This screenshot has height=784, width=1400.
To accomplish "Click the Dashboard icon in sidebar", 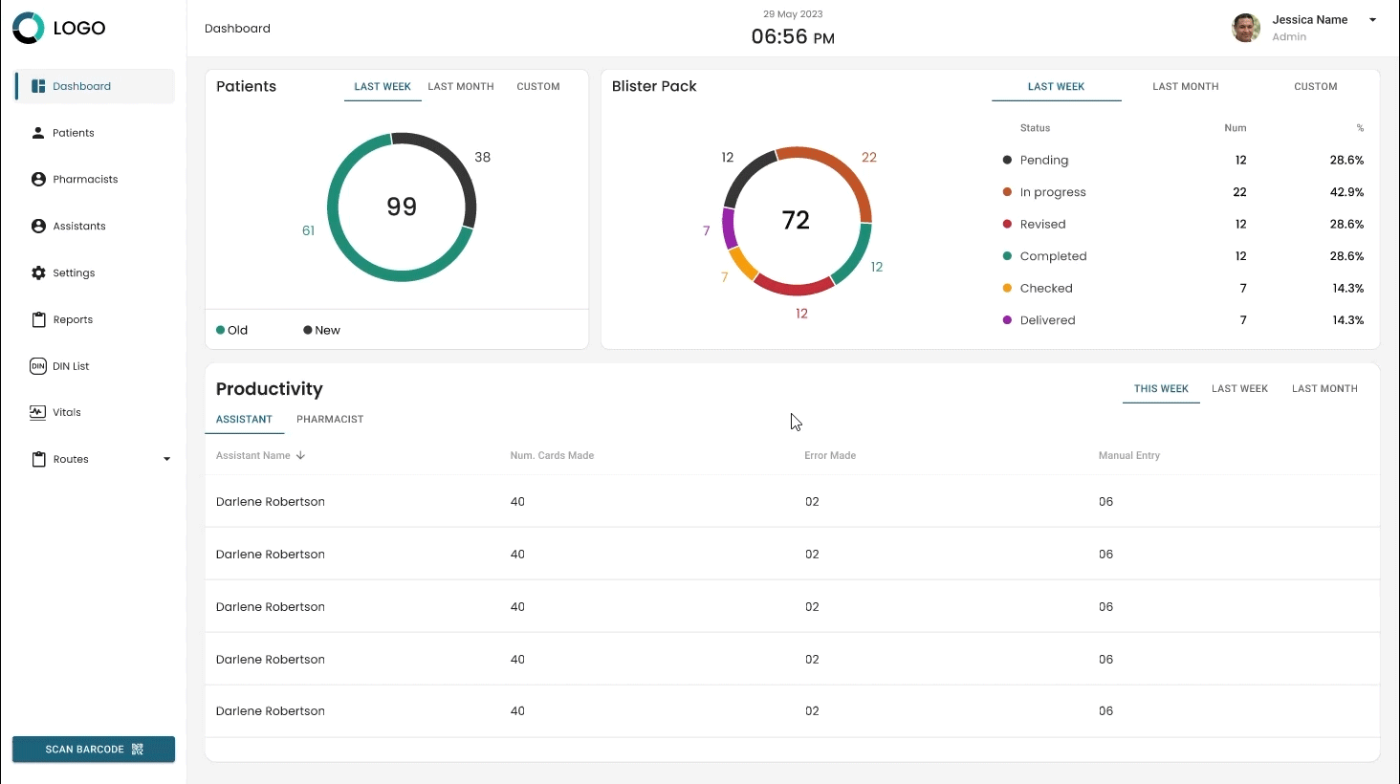I will (x=38, y=86).
